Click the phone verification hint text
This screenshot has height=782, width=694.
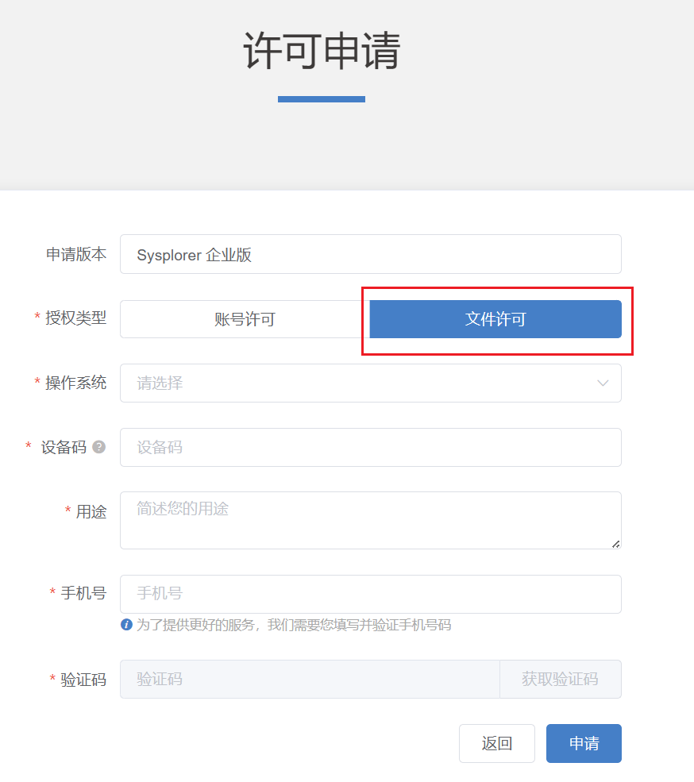tap(294, 626)
